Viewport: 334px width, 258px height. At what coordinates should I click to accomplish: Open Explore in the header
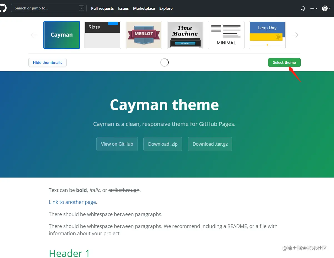click(166, 8)
